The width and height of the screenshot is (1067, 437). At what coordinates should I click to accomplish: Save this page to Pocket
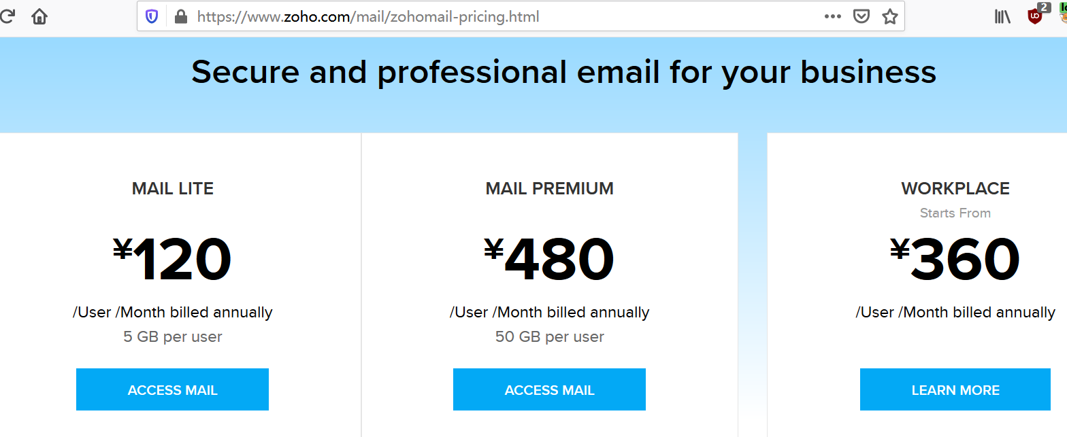click(861, 16)
